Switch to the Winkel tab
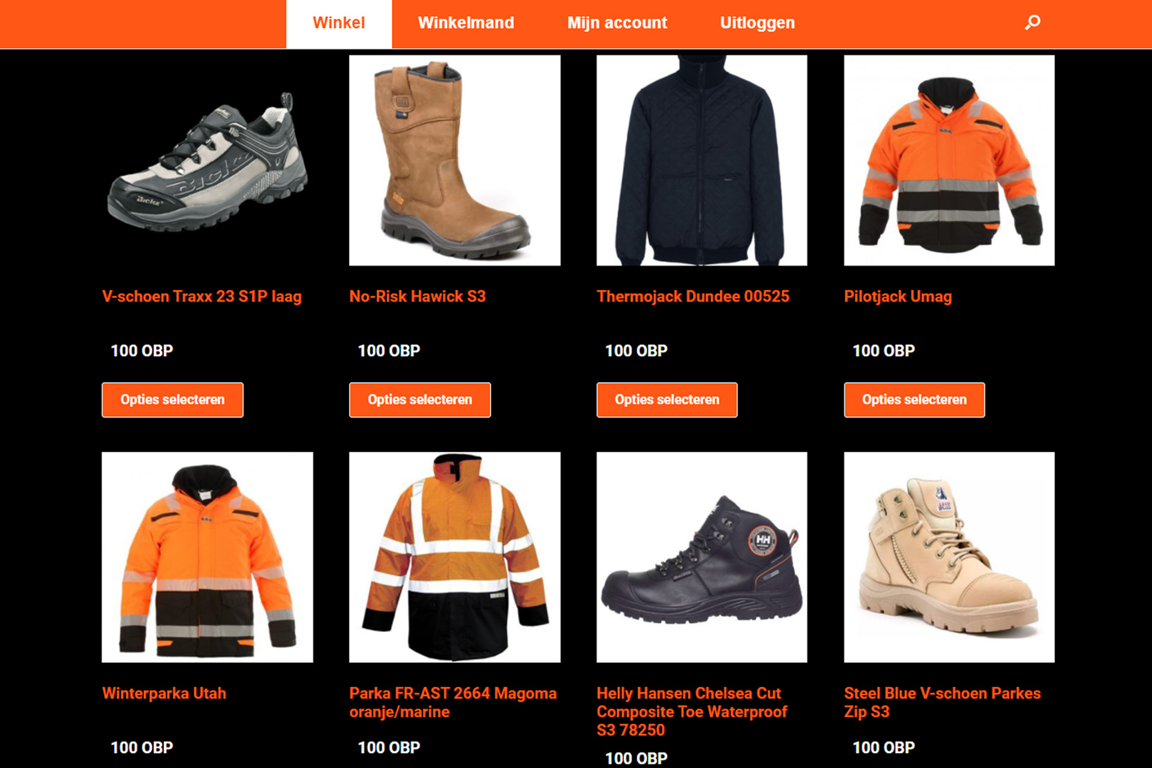This screenshot has height=768, width=1152. (x=339, y=23)
